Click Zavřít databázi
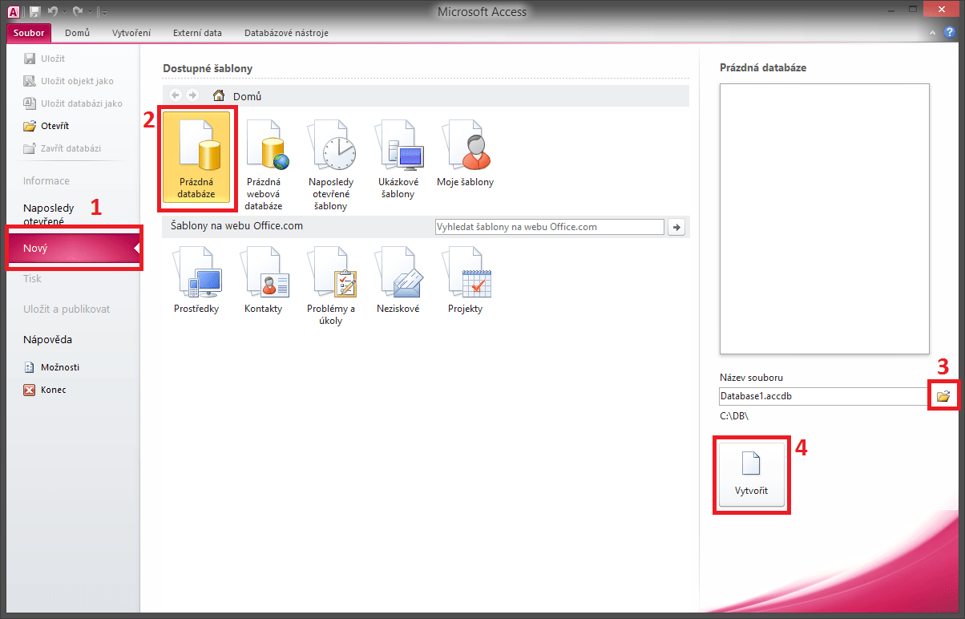The height and width of the screenshot is (619, 965). 63,148
